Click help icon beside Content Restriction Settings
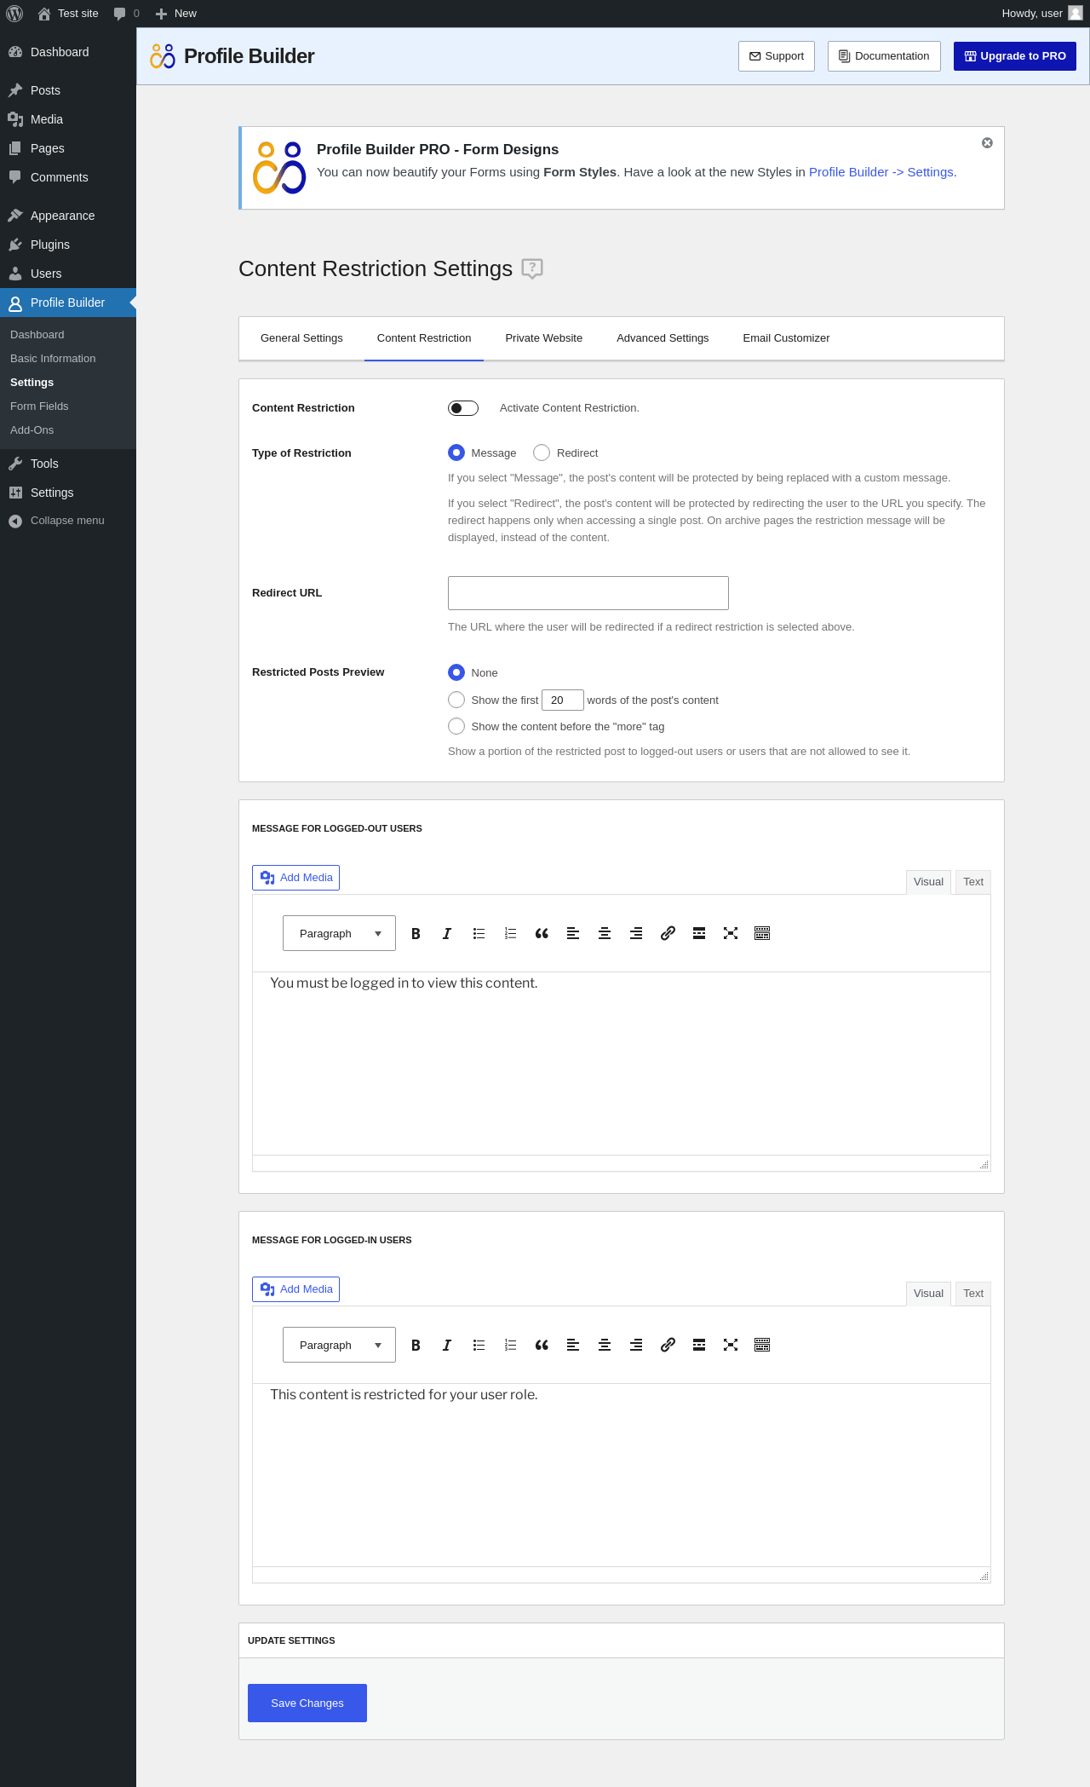Screen dimensions: 1090x1787 click(532, 268)
